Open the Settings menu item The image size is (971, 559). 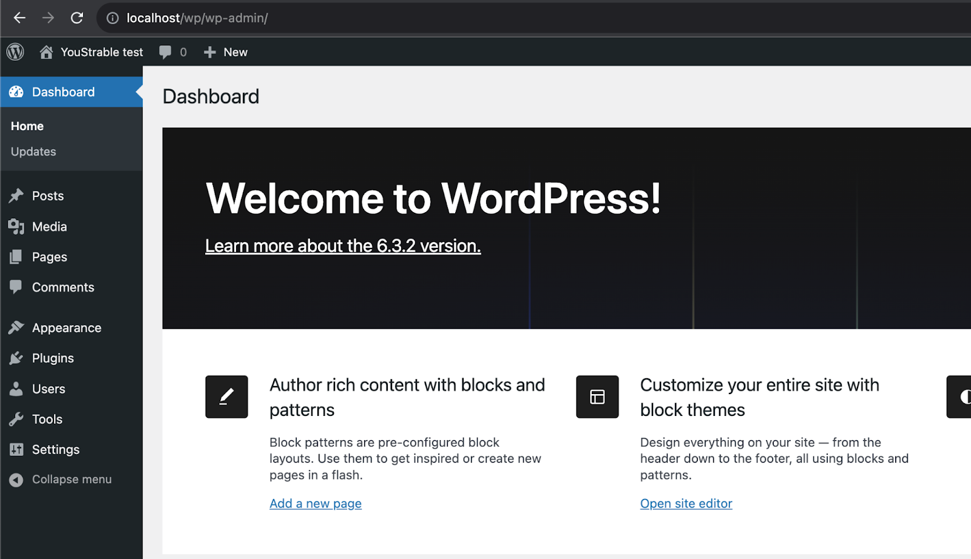tap(55, 450)
